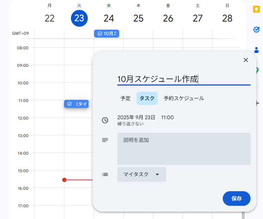263x219 pixels.
Task: Open date picker for 2025年 9月 23日
Action: pyautogui.click(x=136, y=117)
